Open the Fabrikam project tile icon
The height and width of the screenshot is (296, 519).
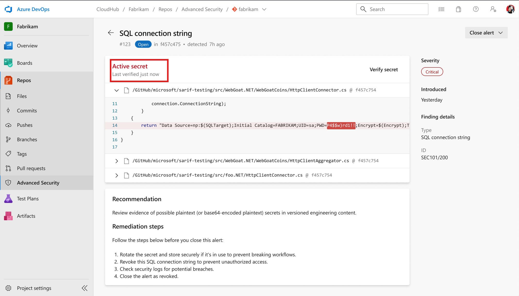coord(8,27)
